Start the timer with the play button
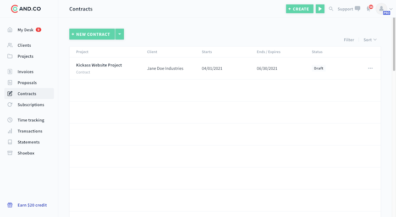 coord(320,9)
